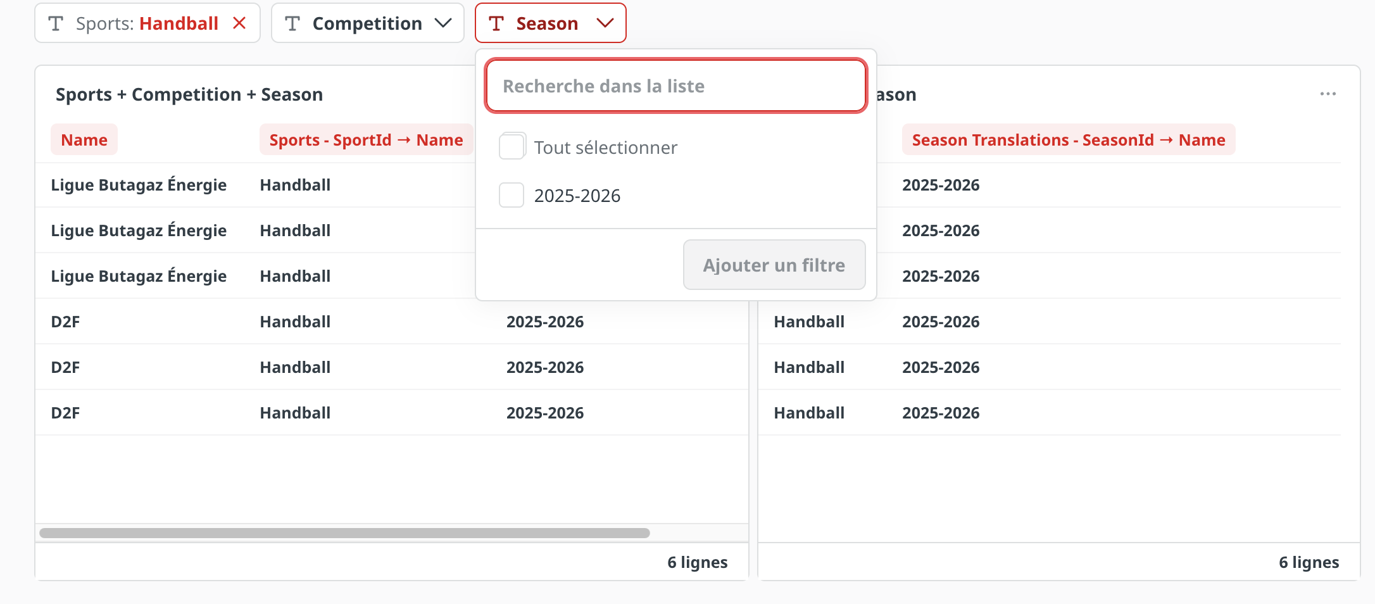1375x604 pixels.
Task: Open the Sports: Handball filter
Action: [147, 23]
